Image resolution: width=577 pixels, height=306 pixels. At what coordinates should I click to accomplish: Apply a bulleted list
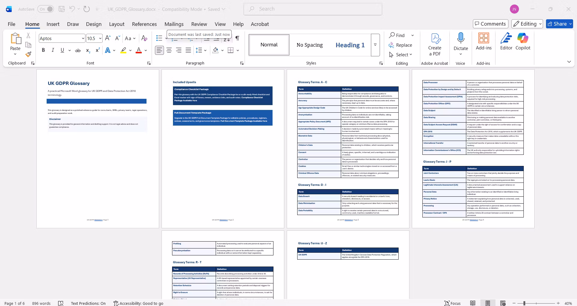pos(159,38)
